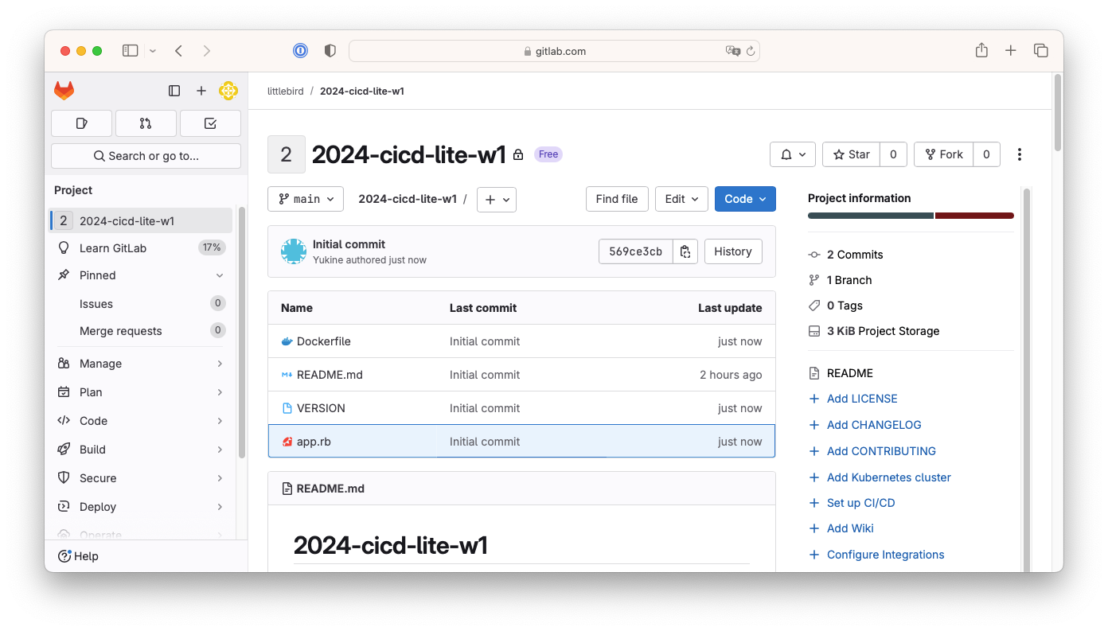Click the gitlab.com address bar

[554, 51]
